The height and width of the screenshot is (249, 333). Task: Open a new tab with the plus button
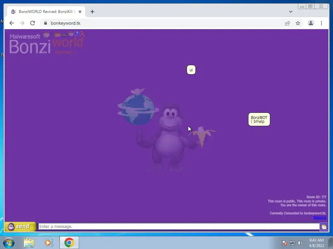[x=92, y=12]
